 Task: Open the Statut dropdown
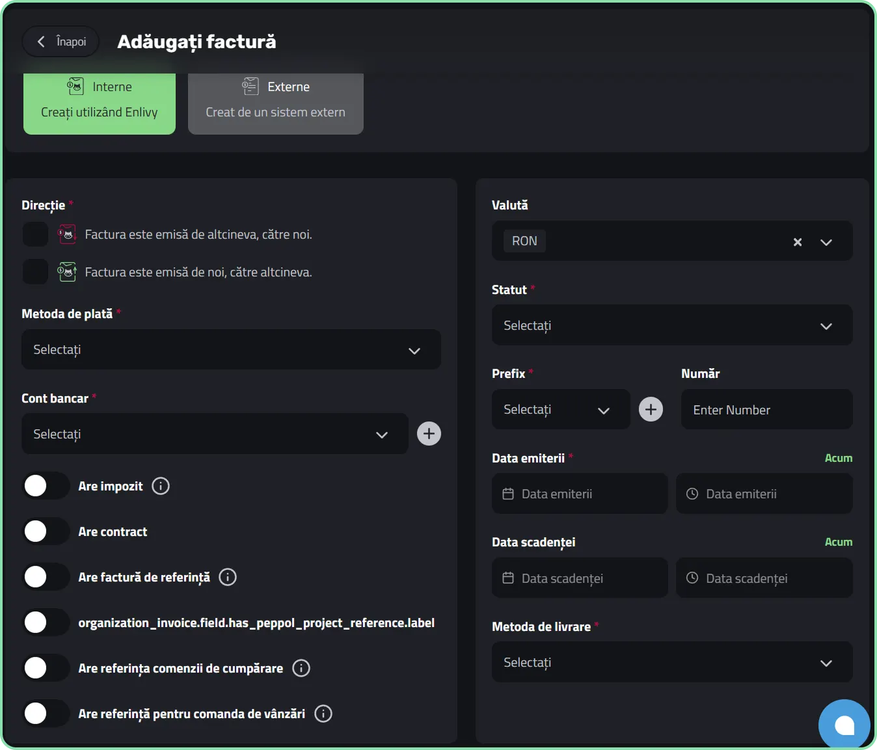(x=672, y=325)
